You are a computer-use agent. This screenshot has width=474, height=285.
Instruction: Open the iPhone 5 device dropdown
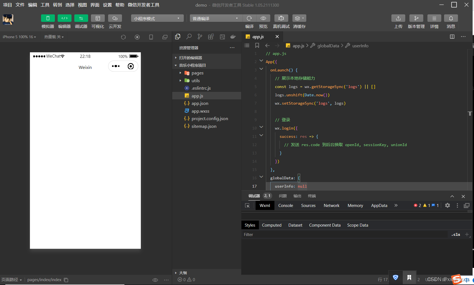click(19, 37)
